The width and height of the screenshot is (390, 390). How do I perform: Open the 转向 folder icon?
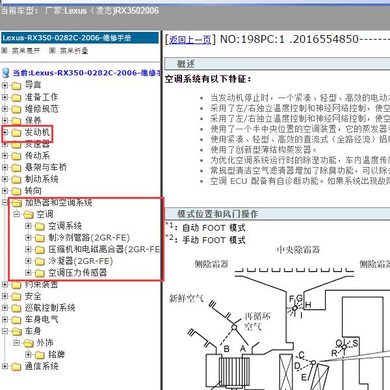click(16, 191)
